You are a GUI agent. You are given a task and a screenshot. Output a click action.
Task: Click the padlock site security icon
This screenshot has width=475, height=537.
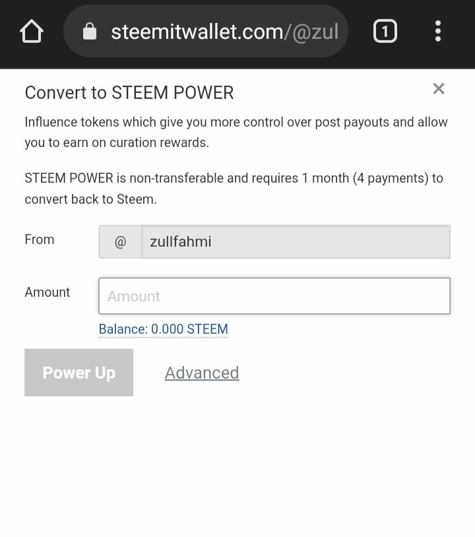(89, 32)
